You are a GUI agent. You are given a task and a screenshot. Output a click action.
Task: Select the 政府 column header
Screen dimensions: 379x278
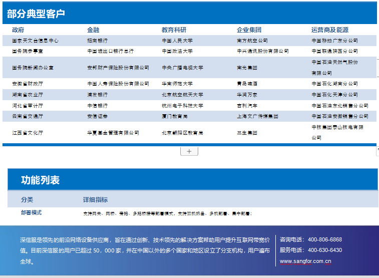pos(18,30)
